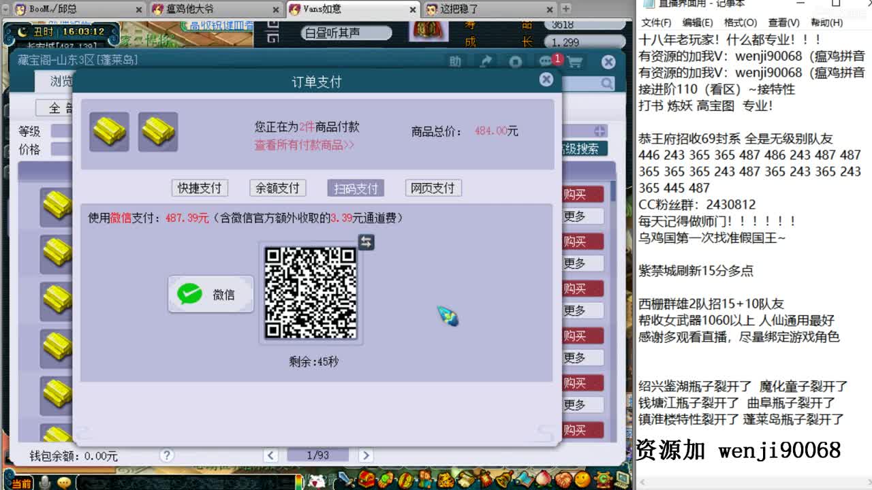Open a new tab with plus button
The width and height of the screenshot is (872, 490).
click(x=565, y=9)
